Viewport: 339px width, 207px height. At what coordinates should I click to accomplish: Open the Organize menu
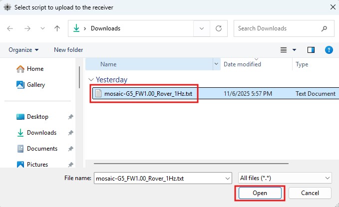click(x=23, y=50)
